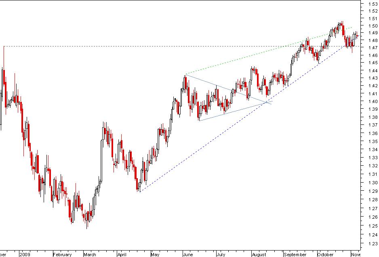Select the August month label

[x=259, y=255]
